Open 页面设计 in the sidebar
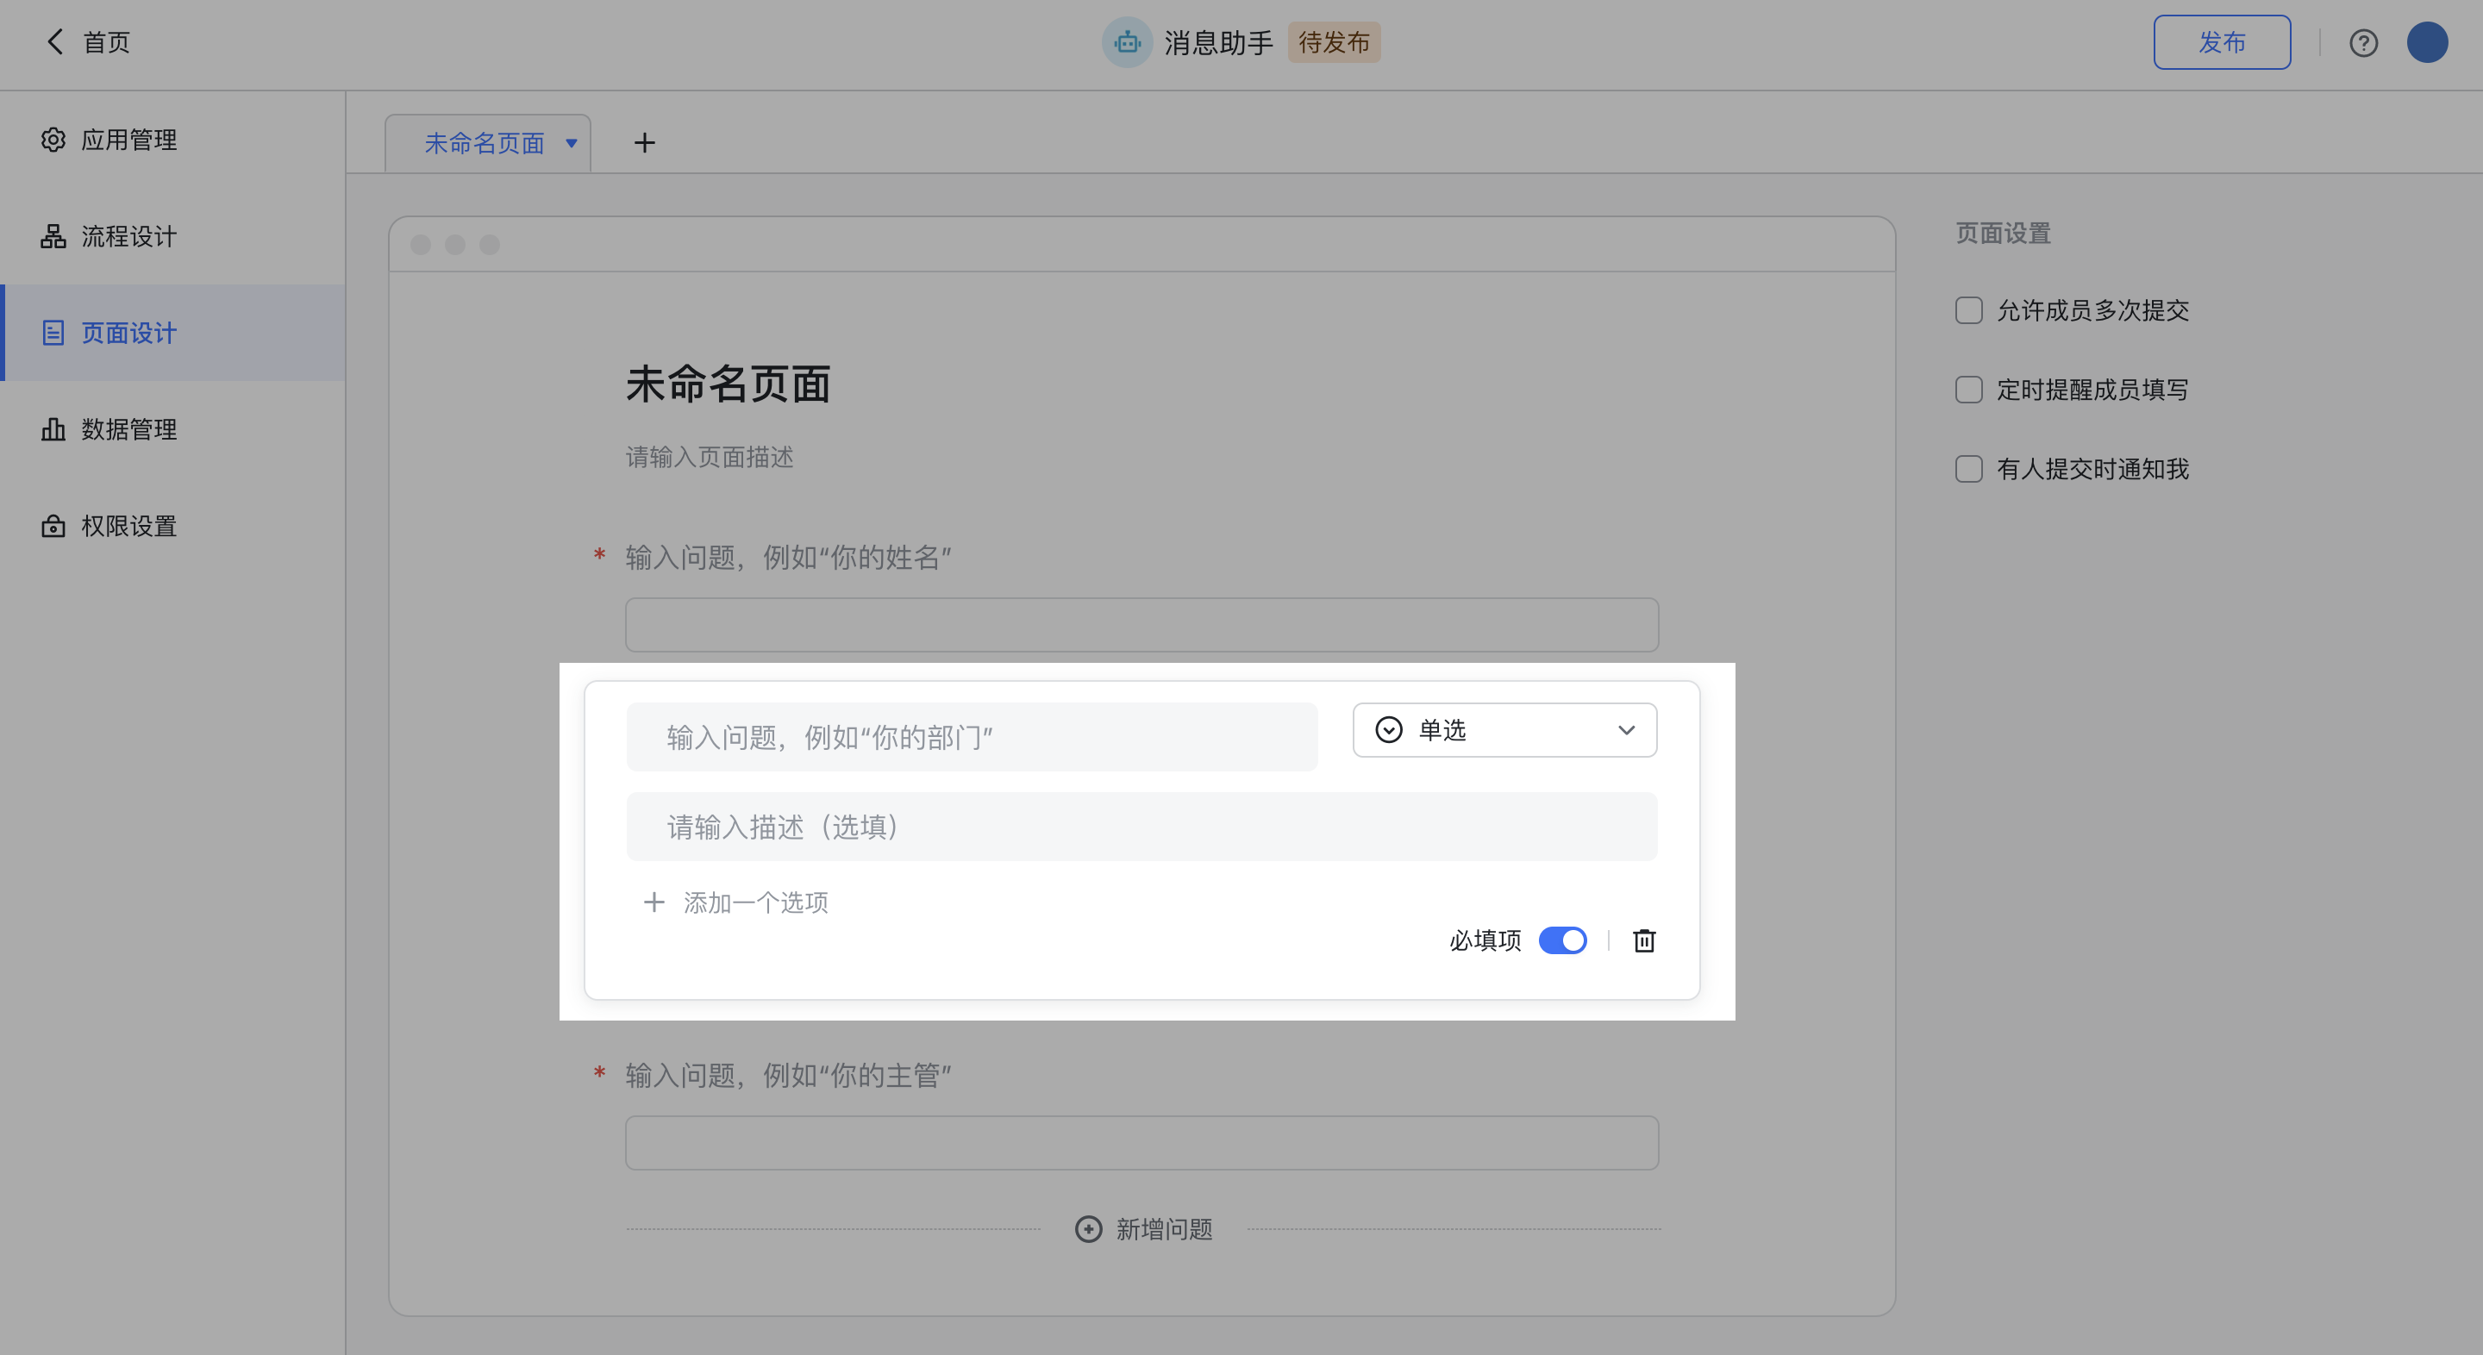 (x=172, y=333)
